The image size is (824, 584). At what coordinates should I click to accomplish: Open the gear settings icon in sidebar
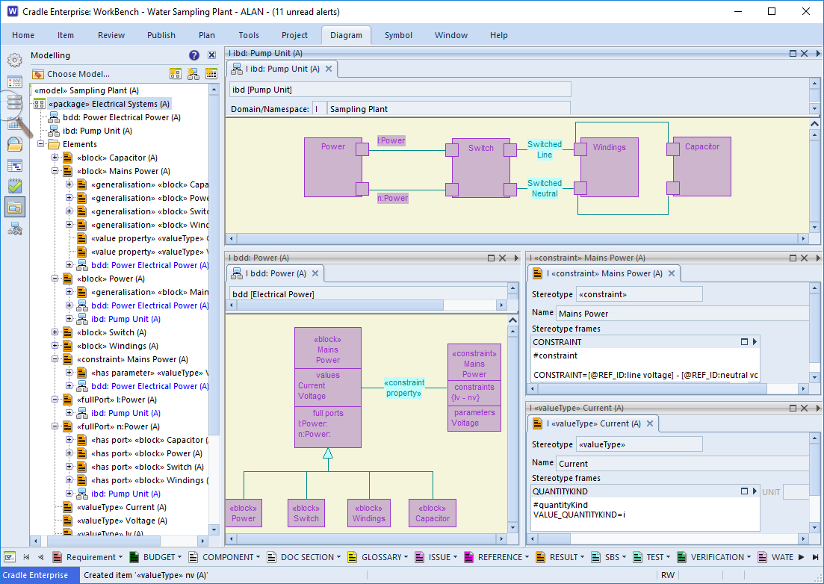point(15,60)
